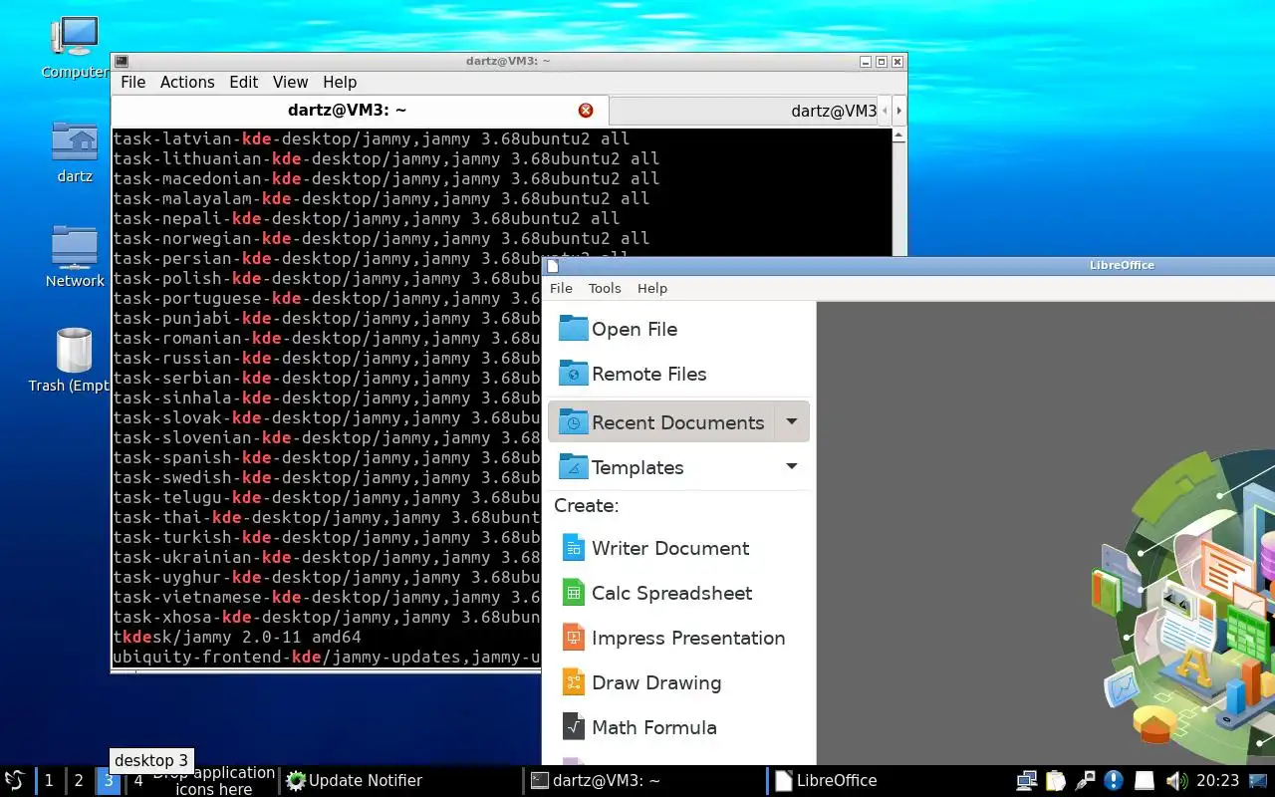Click the Impress Presentation icon
1275x797 pixels.
click(574, 638)
